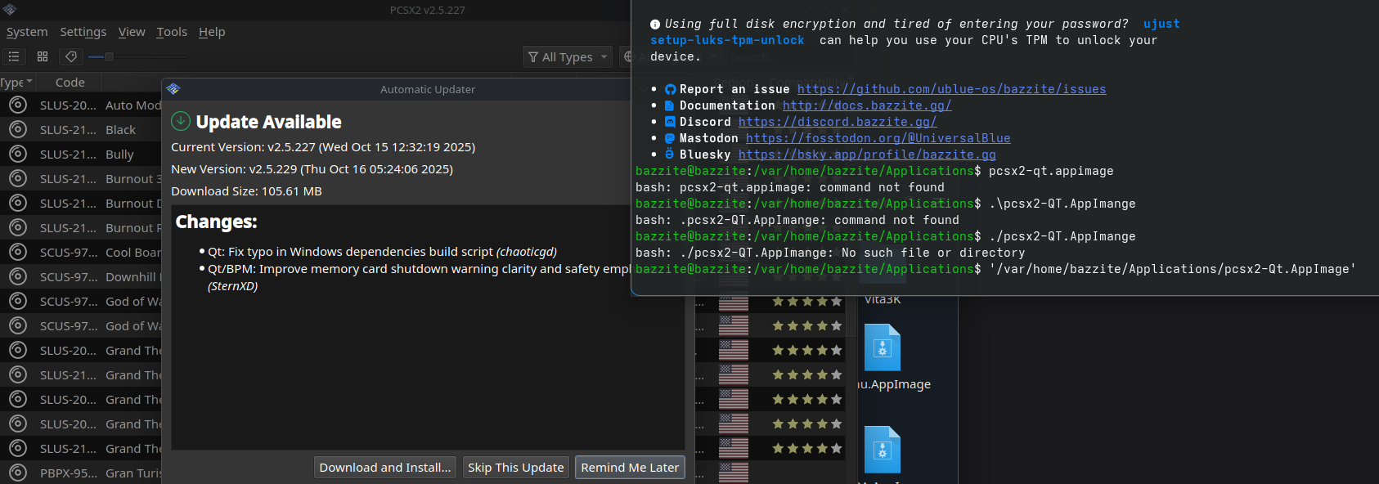
Task: Click the Code column header
Action: (x=70, y=82)
